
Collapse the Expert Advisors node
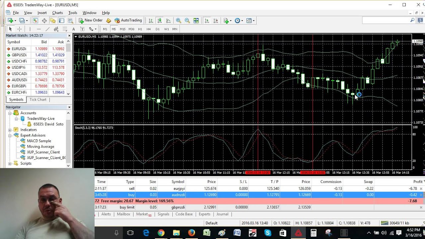(10, 135)
